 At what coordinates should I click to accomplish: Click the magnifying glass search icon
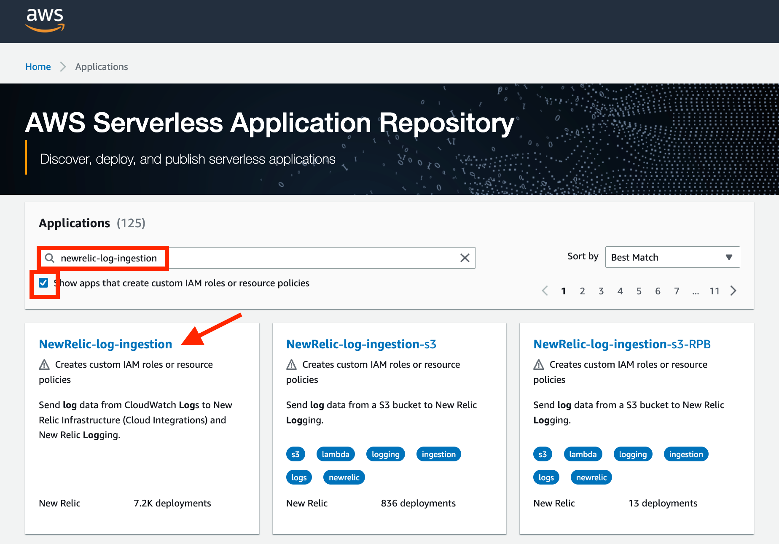[49, 258]
